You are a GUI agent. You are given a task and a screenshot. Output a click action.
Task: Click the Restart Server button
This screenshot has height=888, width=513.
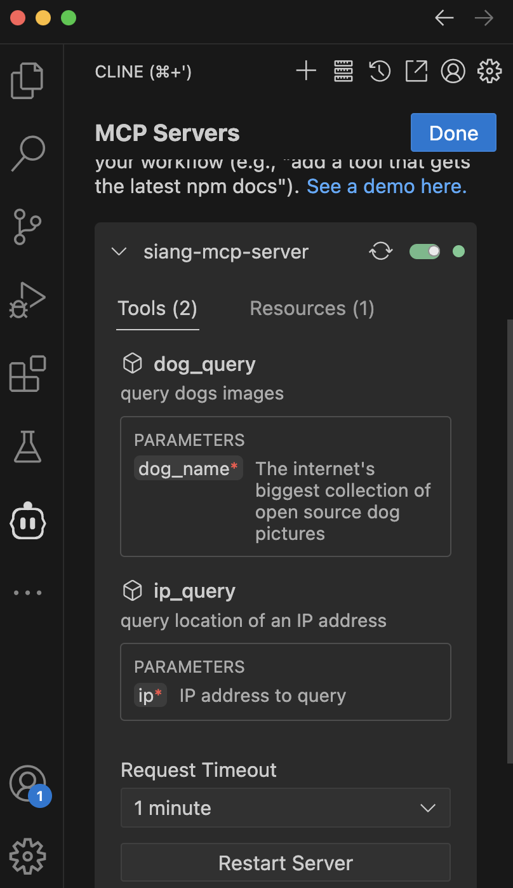pyautogui.click(x=286, y=863)
